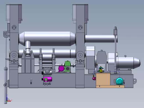Click the cyan pump motor on the base

pos(120,81)
